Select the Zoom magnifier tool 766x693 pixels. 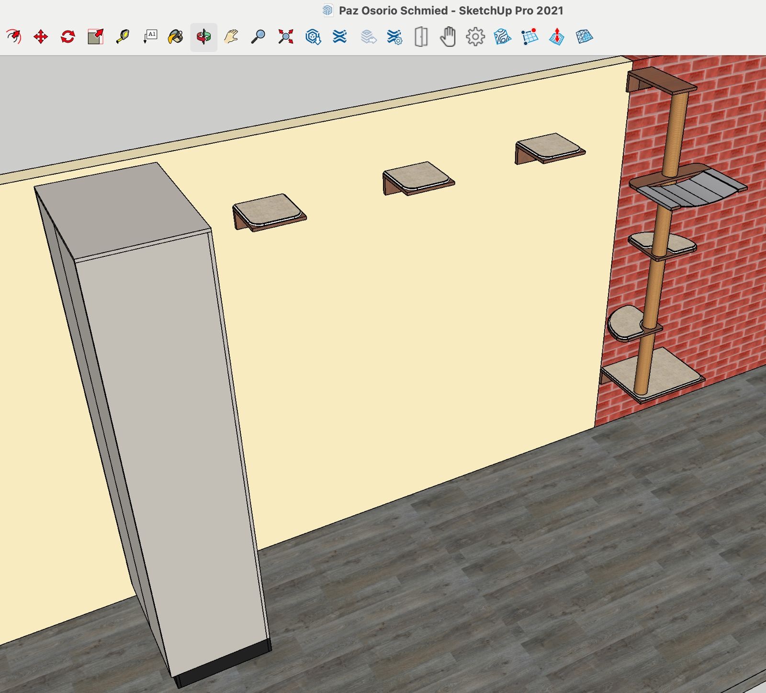(x=258, y=37)
